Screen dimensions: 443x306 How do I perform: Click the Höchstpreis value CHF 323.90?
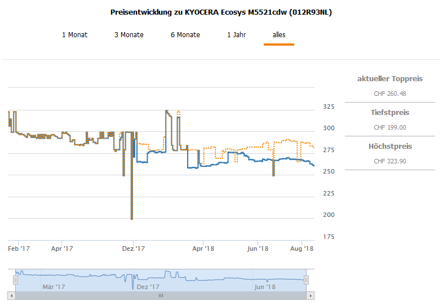click(389, 161)
